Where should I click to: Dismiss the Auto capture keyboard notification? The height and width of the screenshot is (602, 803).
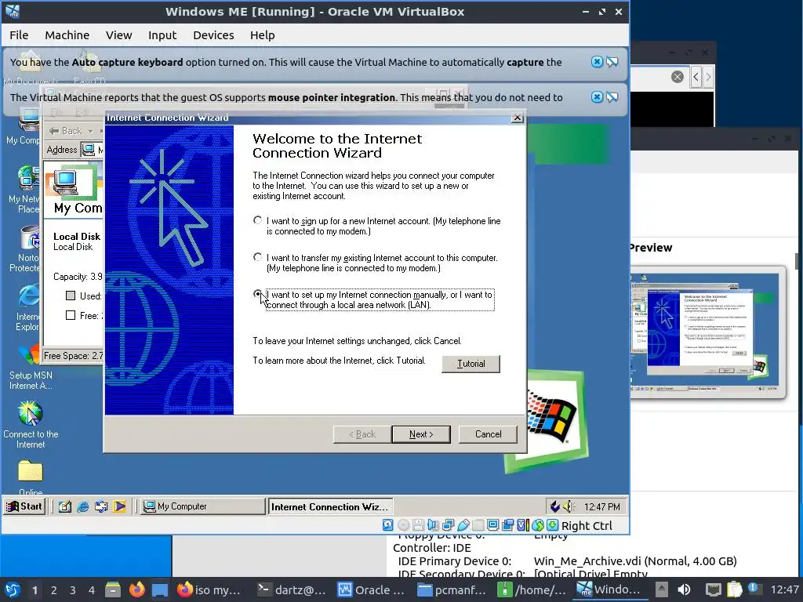point(597,62)
